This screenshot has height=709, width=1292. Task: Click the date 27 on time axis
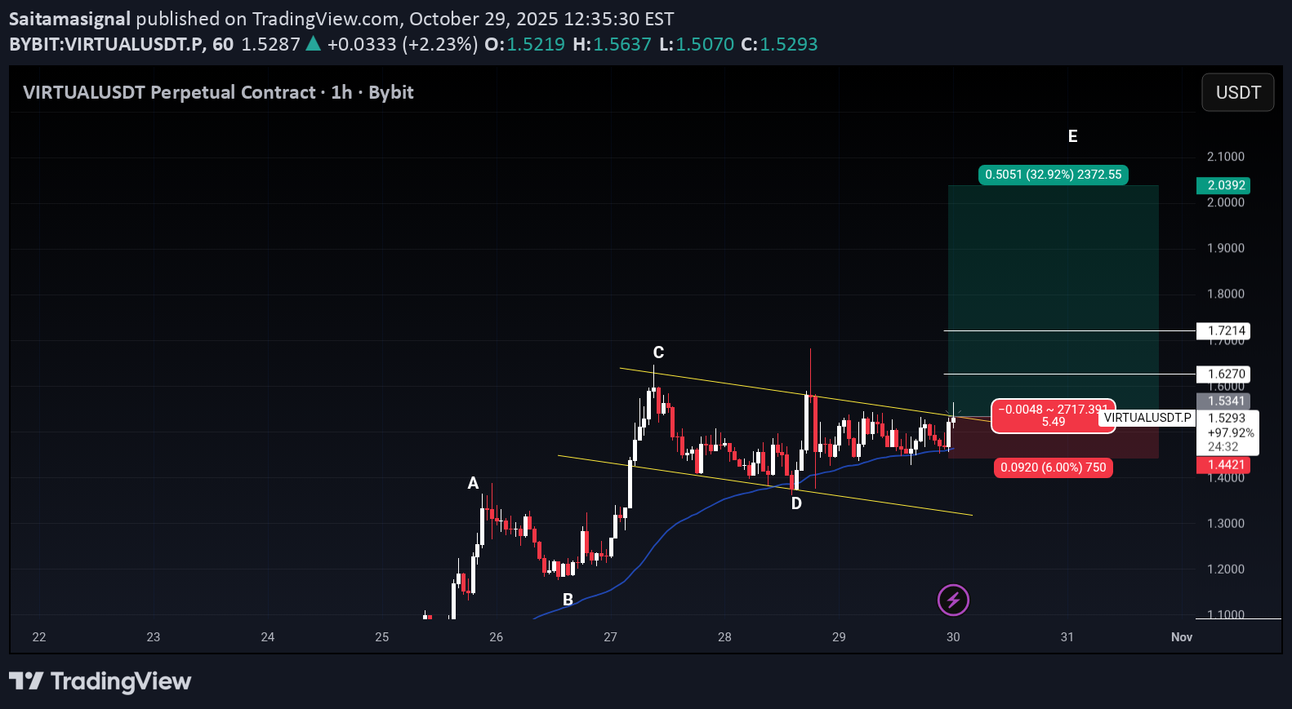pos(610,637)
